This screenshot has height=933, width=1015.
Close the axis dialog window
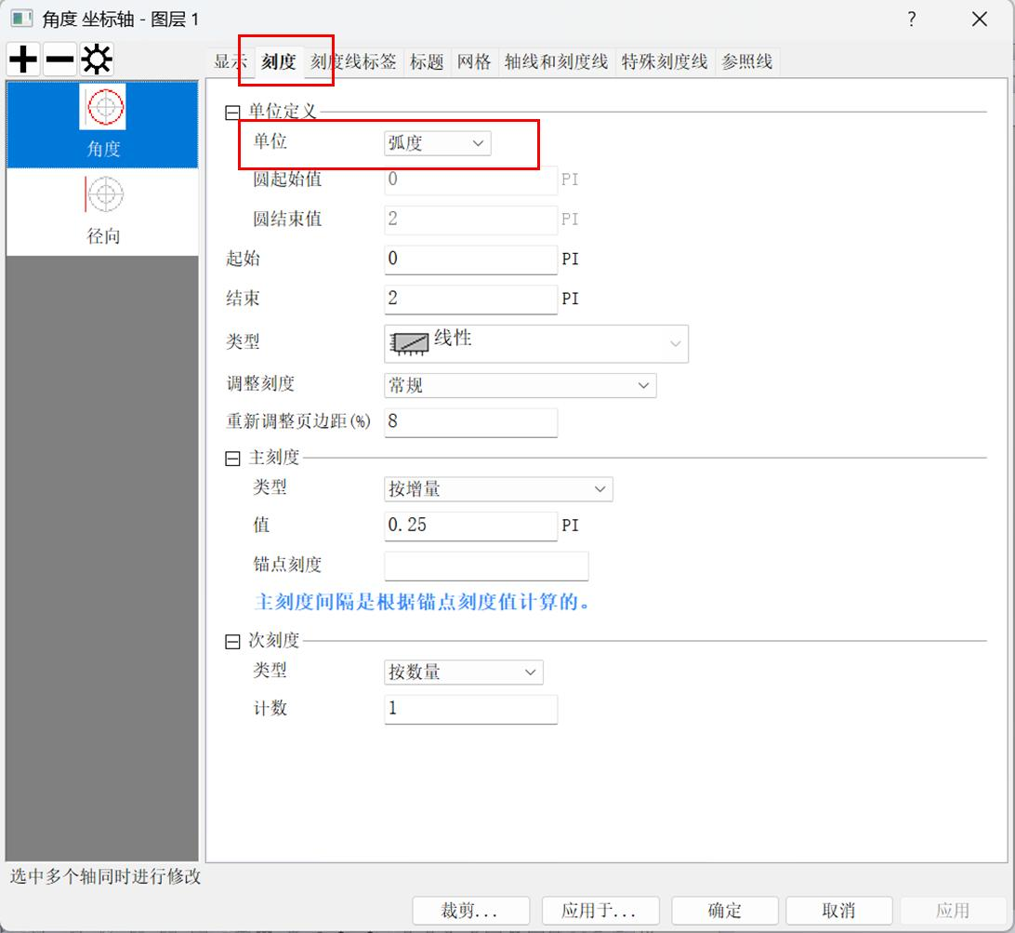coord(980,19)
